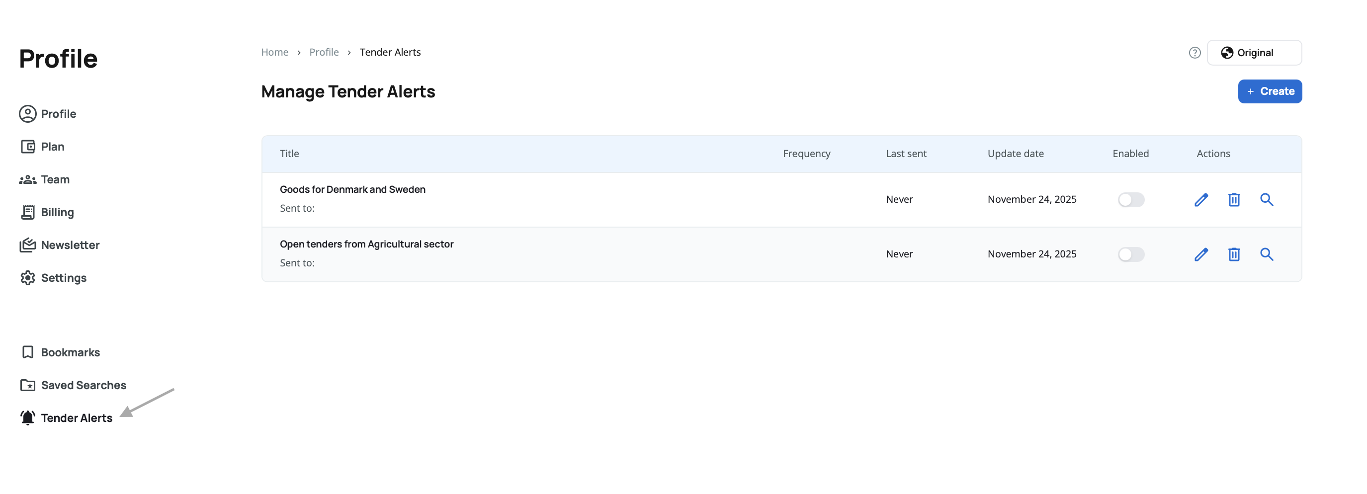Click the Tender Alerts bell icon
This screenshot has width=1367, height=494.
(x=28, y=417)
